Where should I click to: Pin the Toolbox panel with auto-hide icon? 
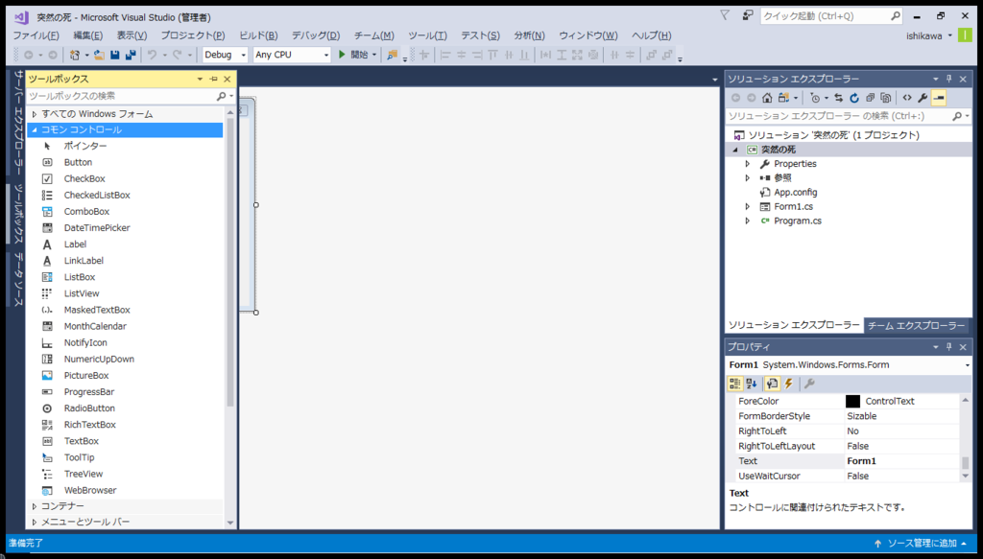pos(213,79)
